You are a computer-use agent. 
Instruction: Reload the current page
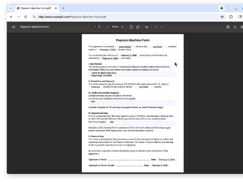(26, 17)
